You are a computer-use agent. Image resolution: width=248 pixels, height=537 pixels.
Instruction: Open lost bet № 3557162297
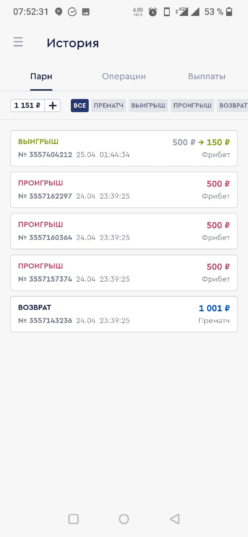[124, 190]
